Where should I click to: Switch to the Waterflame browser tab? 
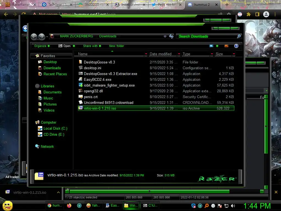tap(20, 5)
